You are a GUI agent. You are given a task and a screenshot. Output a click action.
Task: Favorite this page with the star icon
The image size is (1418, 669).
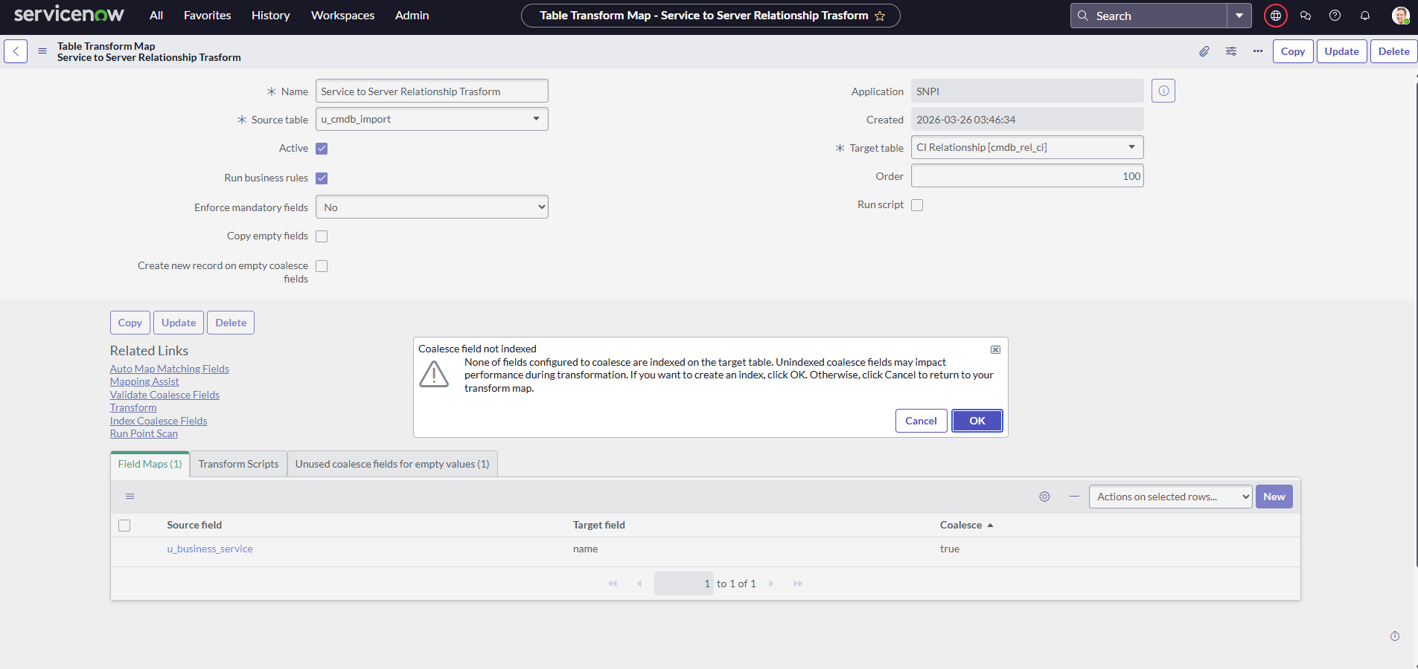[880, 16]
